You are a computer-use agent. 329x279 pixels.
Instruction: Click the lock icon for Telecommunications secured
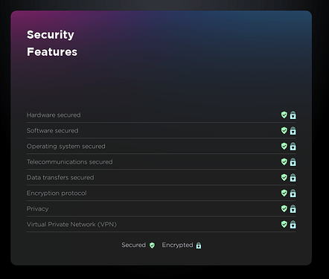pyautogui.click(x=293, y=162)
